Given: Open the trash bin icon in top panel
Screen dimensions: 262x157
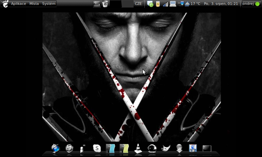Looking at the screenshot, I should click(x=105, y=4).
